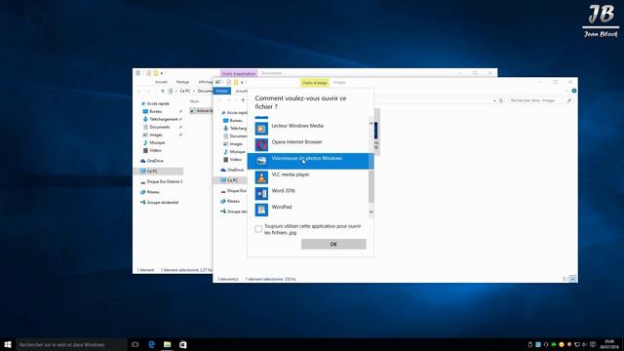Click the 'VLC media player' label

click(291, 175)
